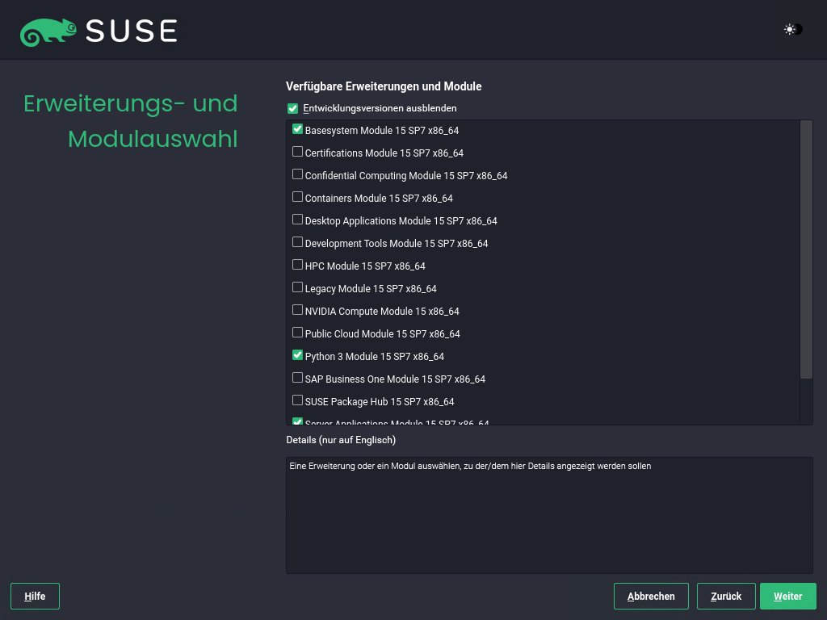Proceed by clicking the Weiter button
The image size is (827, 620).
pyautogui.click(x=788, y=597)
